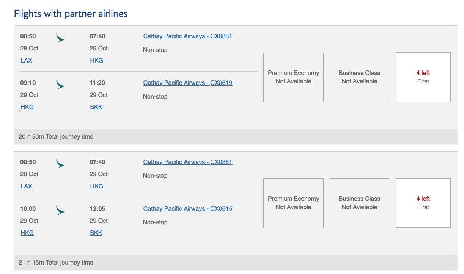Open CX0881 flight link in the 21h 15m itinerary
The height and width of the screenshot is (274, 464).
coord(187,162)
